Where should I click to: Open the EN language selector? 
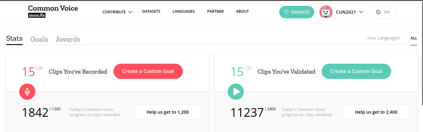pyautogui.click(x=383, y=12)
